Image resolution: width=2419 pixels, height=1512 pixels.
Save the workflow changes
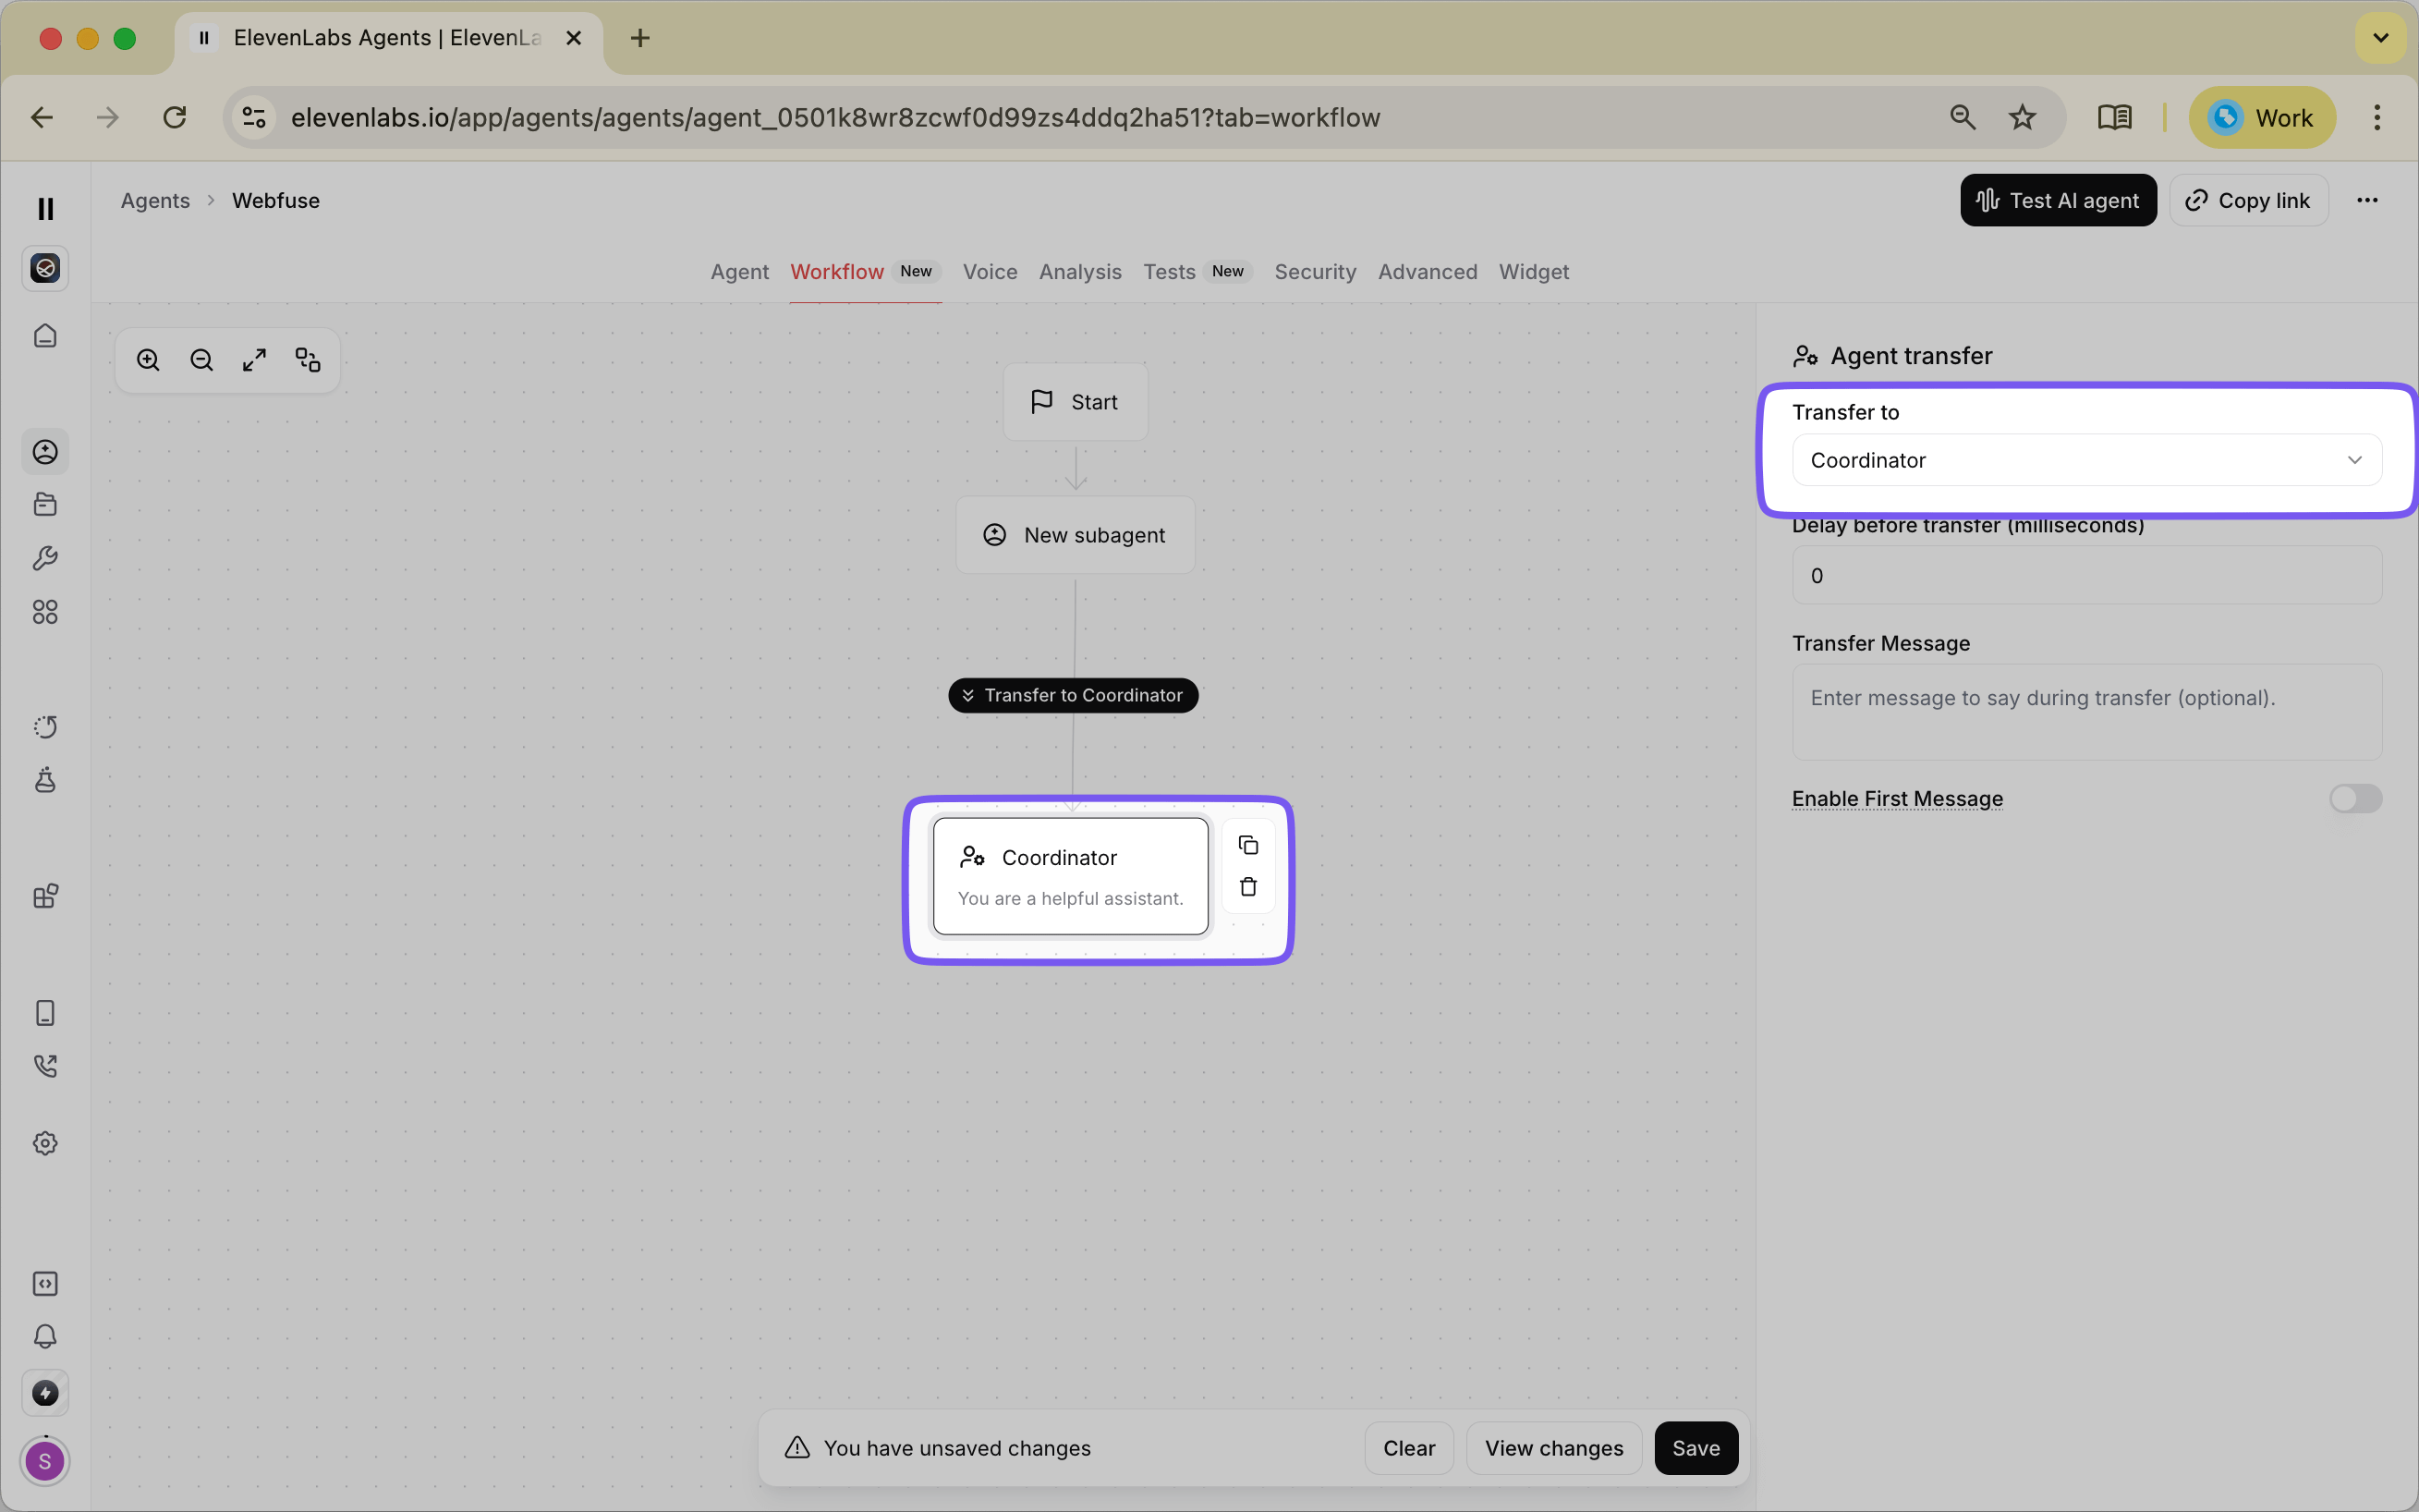coord(1696,1447)
